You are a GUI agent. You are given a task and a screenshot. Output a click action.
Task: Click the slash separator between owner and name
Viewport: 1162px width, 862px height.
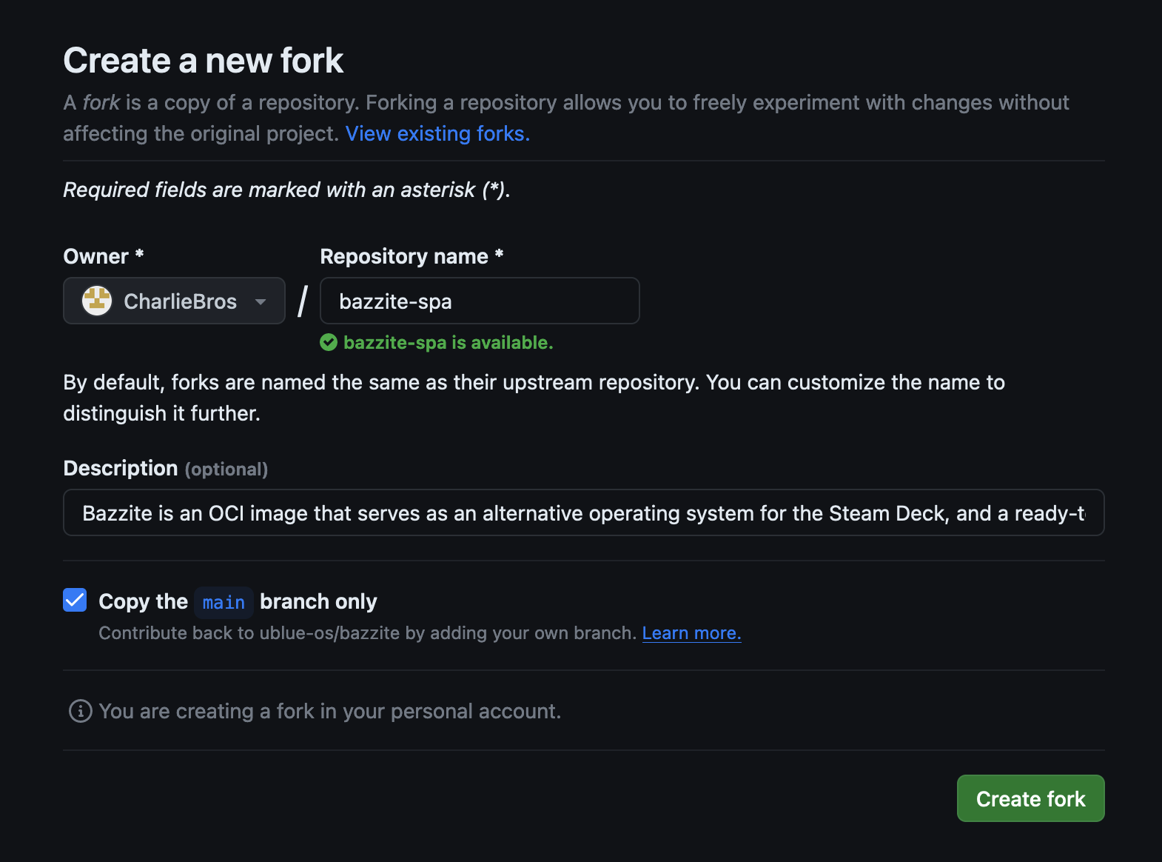303,301
